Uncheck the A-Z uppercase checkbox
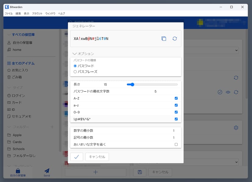Viewport: 252px width, 182px height. pyautogui.click(x=176, y=98)
